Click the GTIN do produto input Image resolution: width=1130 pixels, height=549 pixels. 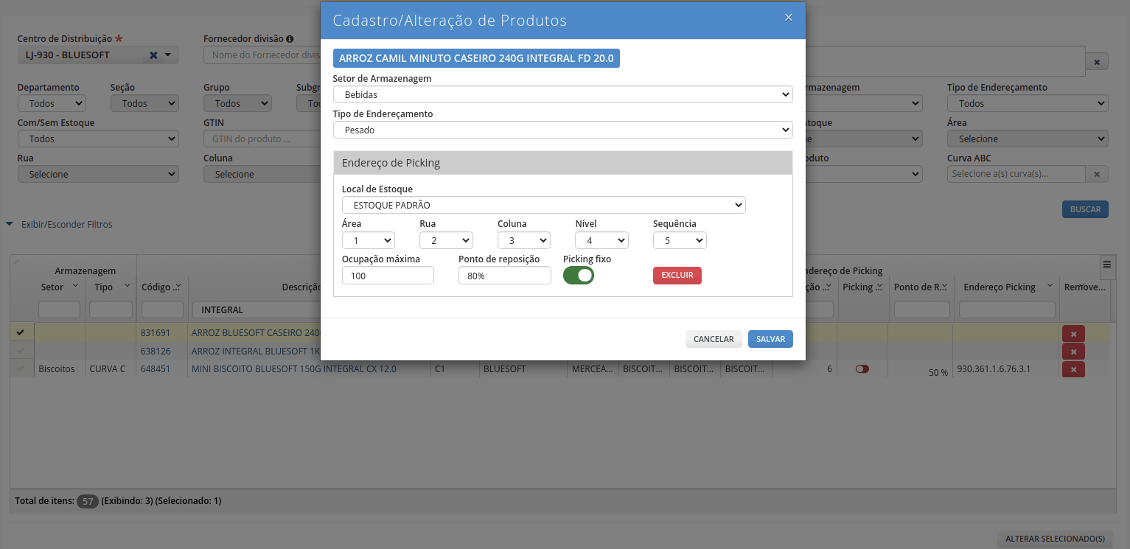click(x=262, y=139)
